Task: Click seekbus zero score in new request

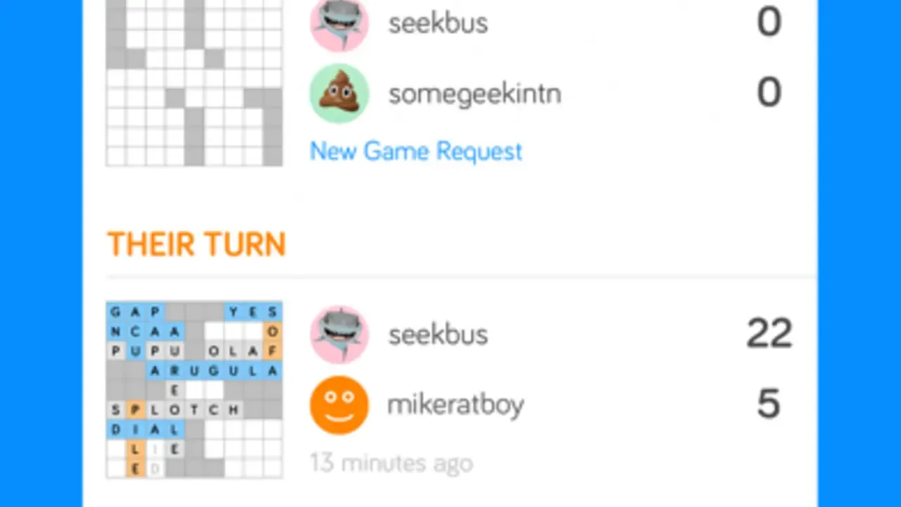Action: pyautogui.click(x=769, y=22)
